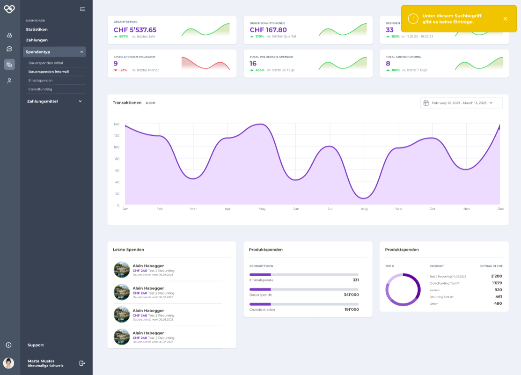
Task: Click the highlighted donations coins icon
Action: 9,64
